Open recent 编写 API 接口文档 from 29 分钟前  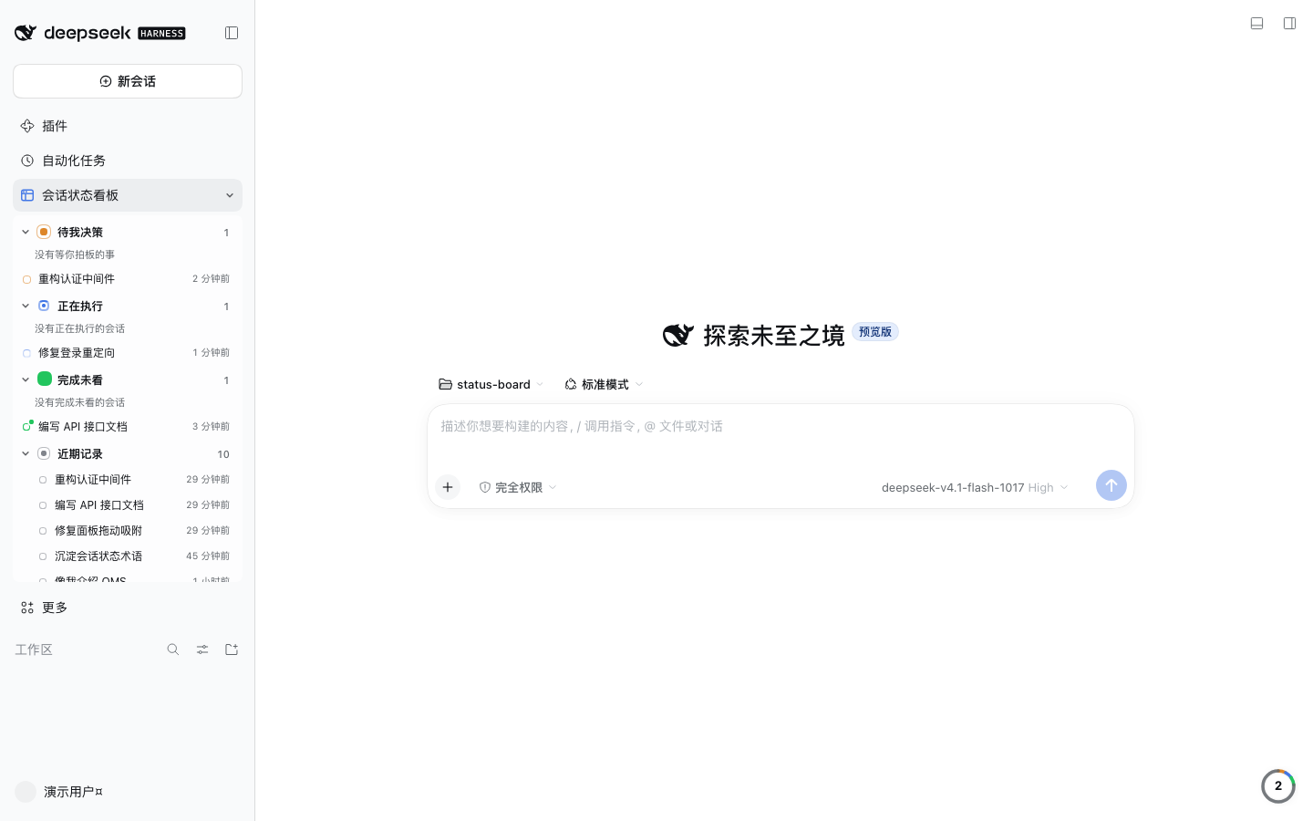coord(133,505)
